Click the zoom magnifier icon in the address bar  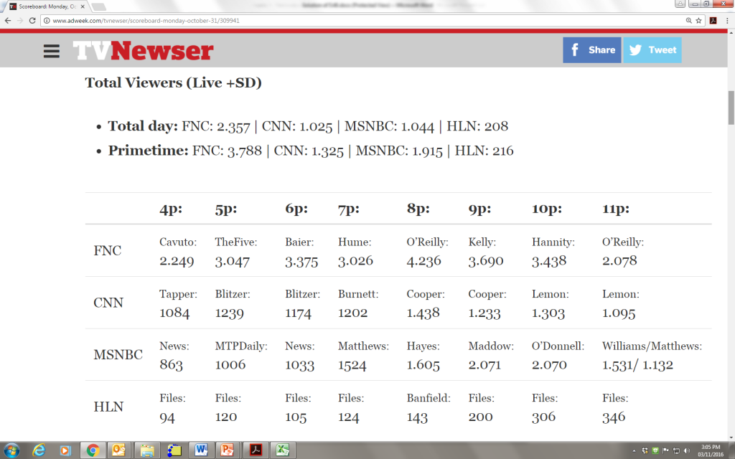point(688,21)
